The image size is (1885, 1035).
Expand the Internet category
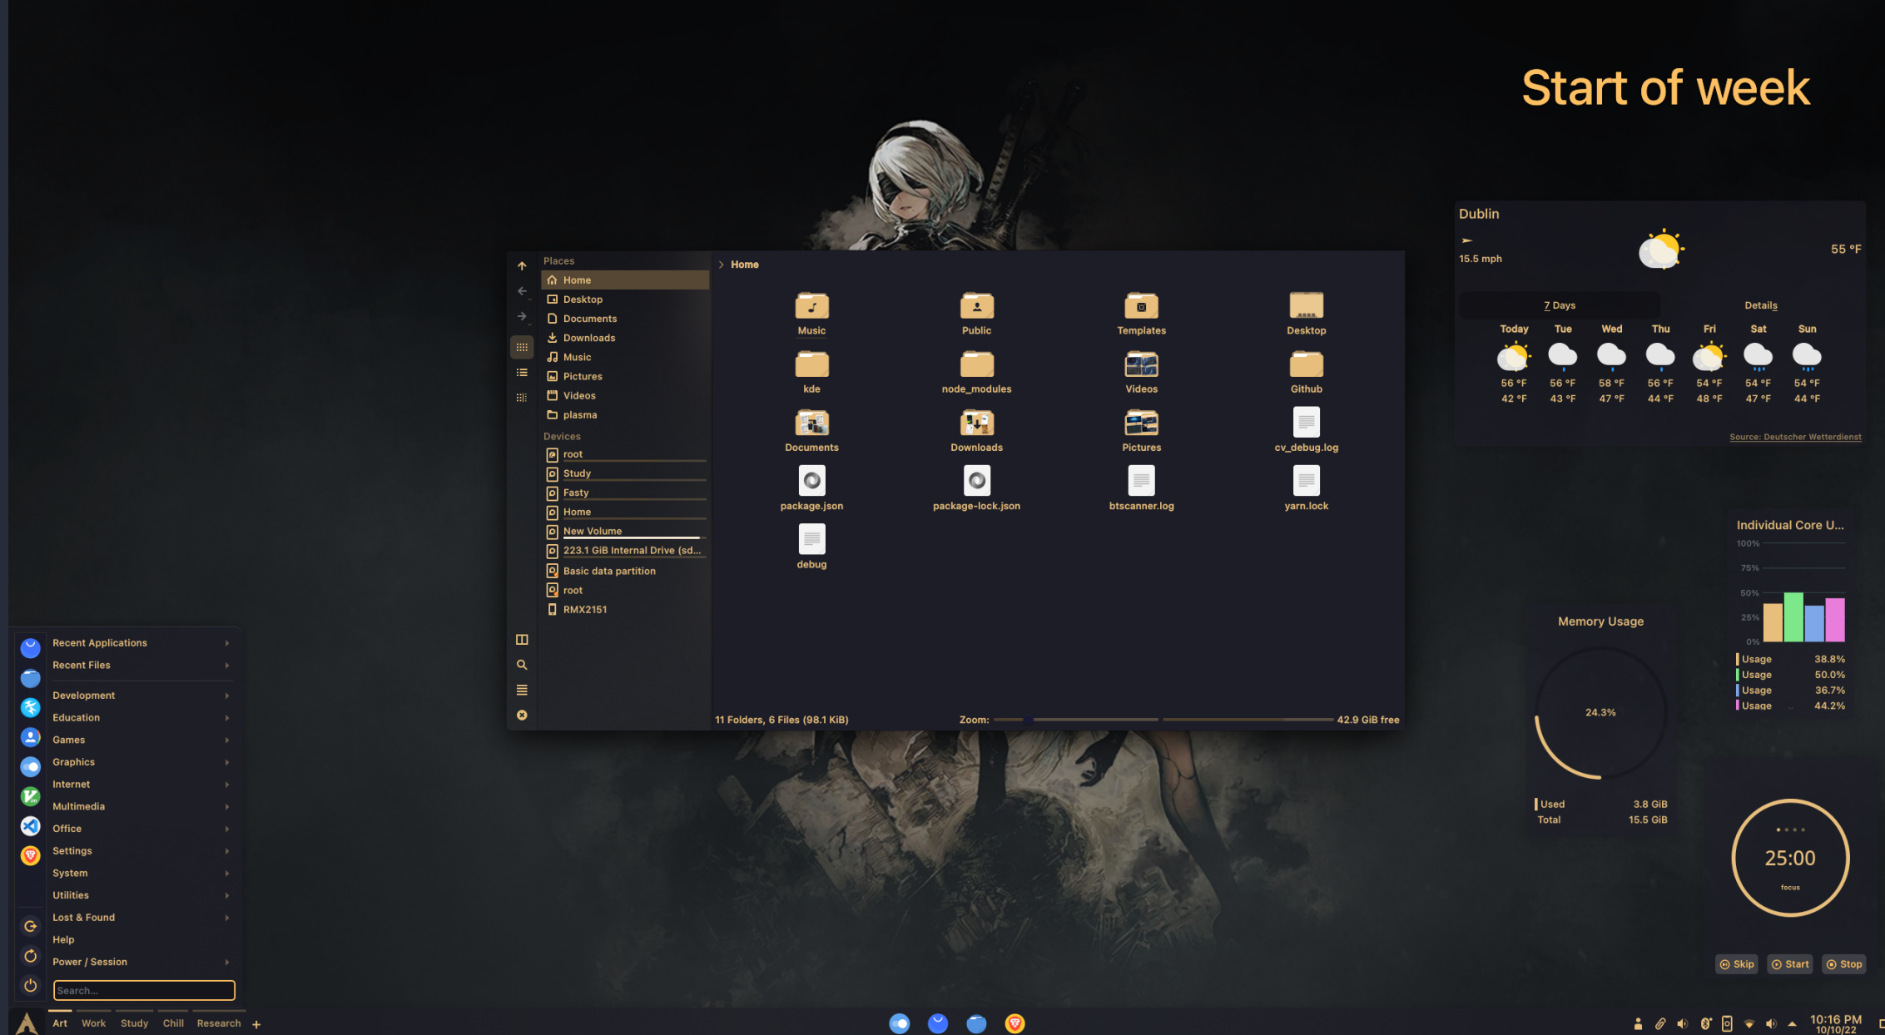[x=141, y=785]
